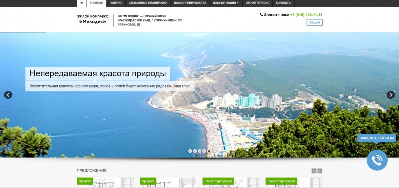Viewport: 399px width, 188px height.
Task: Open last Скоро старт продаж offer thumbnail
Action: (294, 182)
